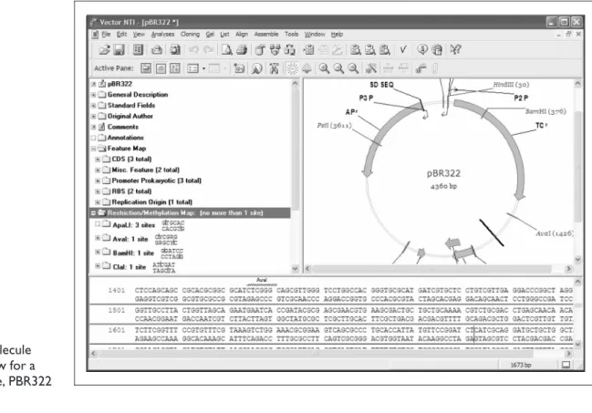Collapse the Feature Map tree node
Image resolution: width=592 pixels, height=413 pixels.
93,149
